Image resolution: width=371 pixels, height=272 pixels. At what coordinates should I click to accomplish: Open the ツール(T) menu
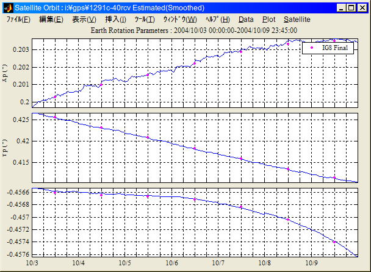click(x=145, y=20)
